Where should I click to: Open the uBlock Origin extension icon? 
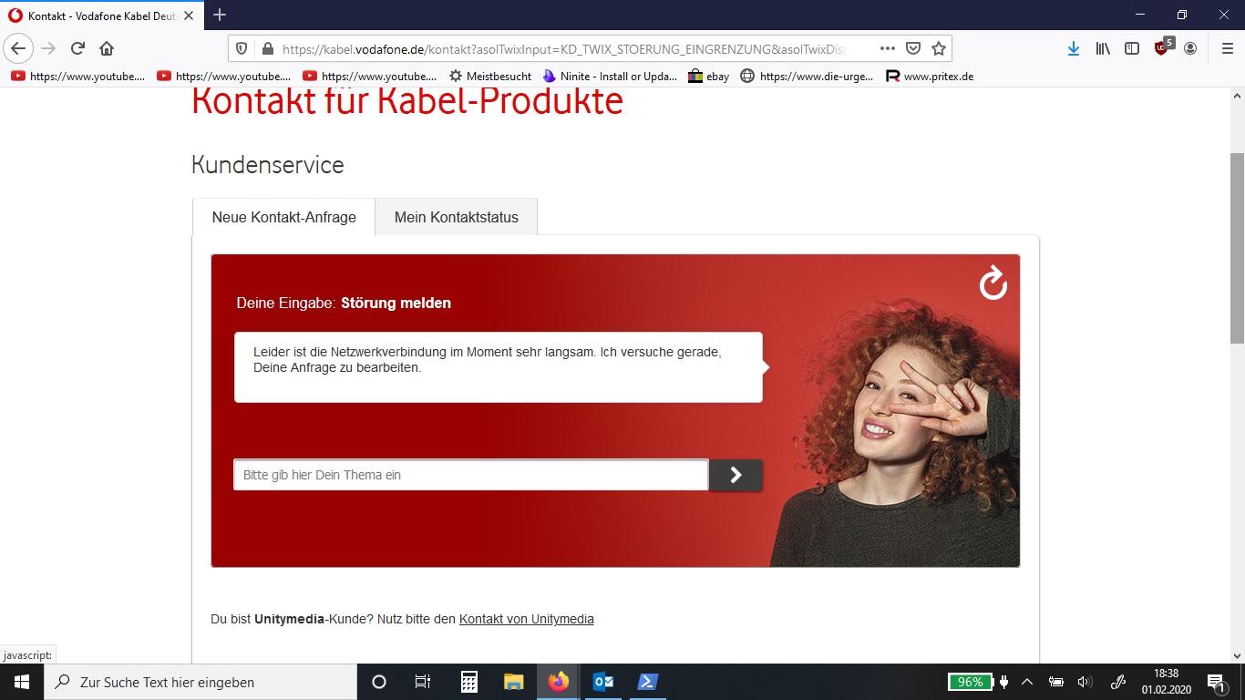1163,47
